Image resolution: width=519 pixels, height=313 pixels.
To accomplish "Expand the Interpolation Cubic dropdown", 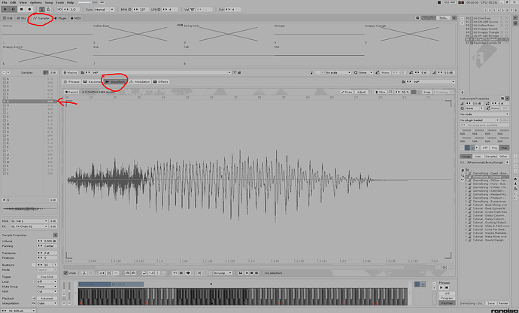I will coord(47,303).
